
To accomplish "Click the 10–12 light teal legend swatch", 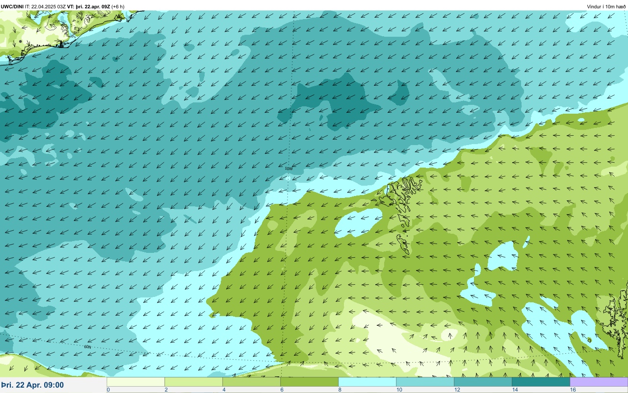I will click(425, 382).
